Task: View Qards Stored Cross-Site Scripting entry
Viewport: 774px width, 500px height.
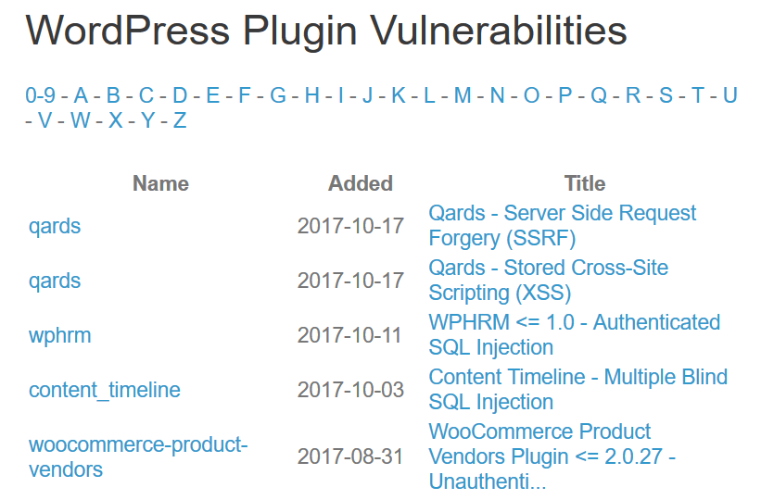Action: pyautogui.click(x=548, y=281)
